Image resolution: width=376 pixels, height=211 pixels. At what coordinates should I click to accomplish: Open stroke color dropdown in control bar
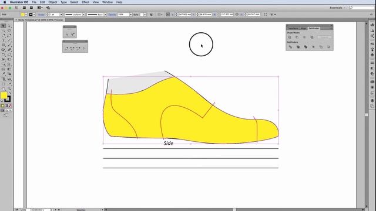point(34,14)
